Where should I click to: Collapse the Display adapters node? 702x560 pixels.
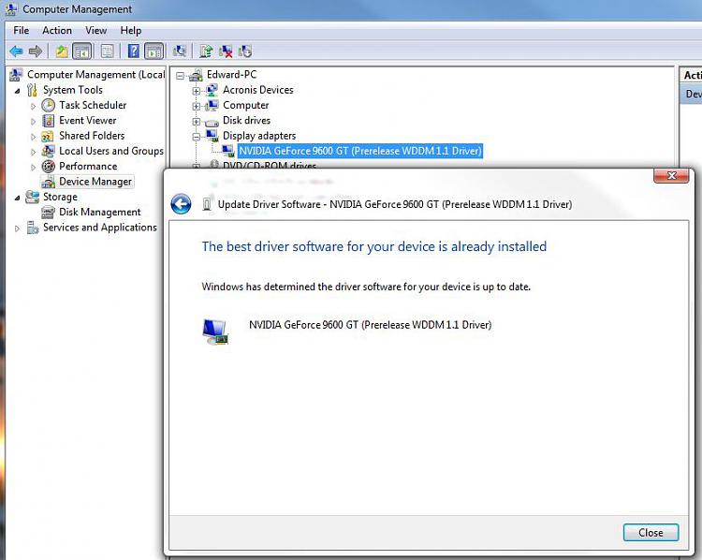(x=196, y=137)
